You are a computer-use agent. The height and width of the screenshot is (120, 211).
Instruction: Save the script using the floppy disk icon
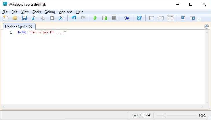pyautogui.click(x=24, y=18)
